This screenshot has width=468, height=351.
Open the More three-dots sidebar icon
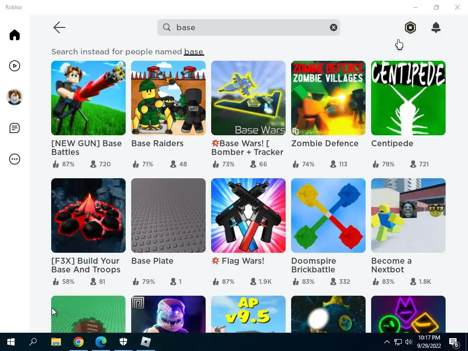pos(14,159)
